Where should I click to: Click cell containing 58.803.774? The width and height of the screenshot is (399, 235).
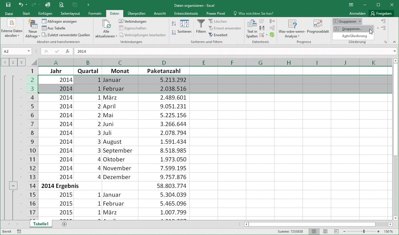[x=164, y=186]
